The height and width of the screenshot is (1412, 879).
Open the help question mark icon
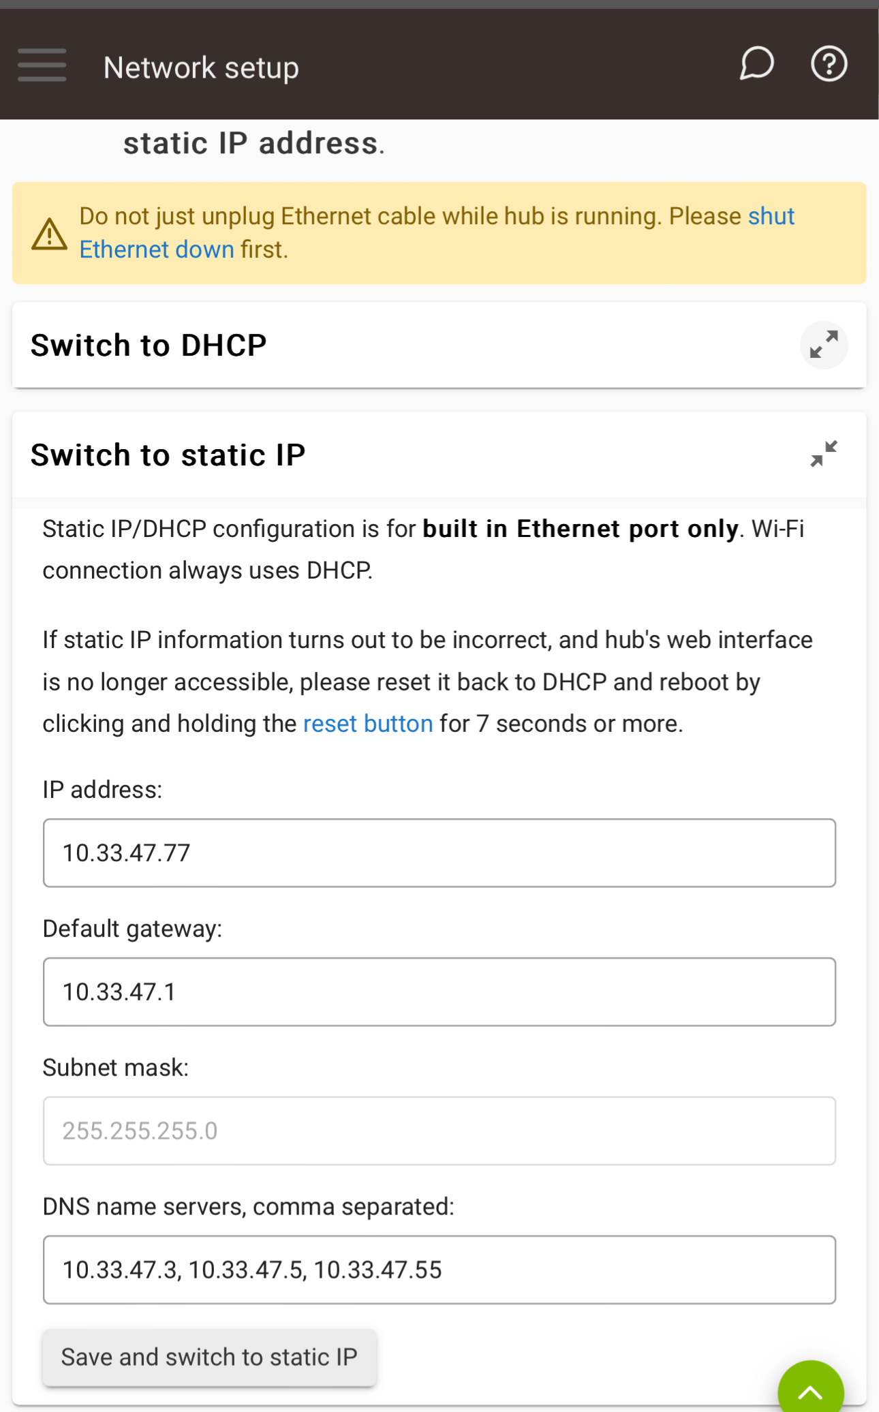[x=829, y=64]
